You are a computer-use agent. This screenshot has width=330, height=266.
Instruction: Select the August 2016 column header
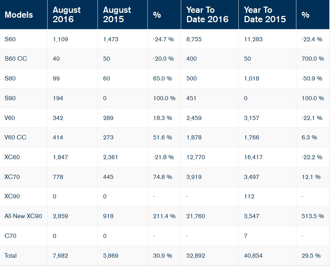[x=67, y=15]
